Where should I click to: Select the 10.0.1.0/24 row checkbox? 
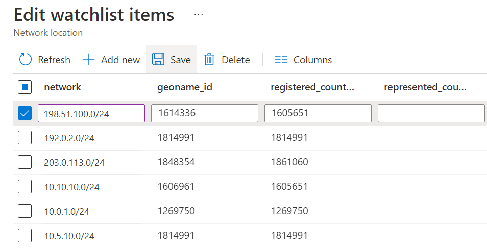(25, 211)
